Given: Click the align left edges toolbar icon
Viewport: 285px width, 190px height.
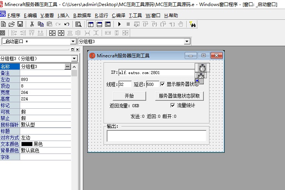Looking at the screenshot, I should click(x=14, y=33).
